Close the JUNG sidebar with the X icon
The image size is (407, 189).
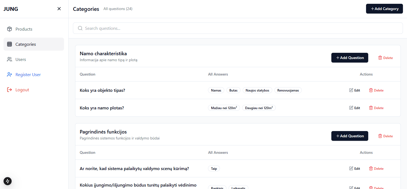click(59, 9)
